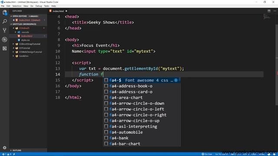Open the Manage gear in activity bar
This screenshot has width=278, height=156.
[x=5, y=147]
